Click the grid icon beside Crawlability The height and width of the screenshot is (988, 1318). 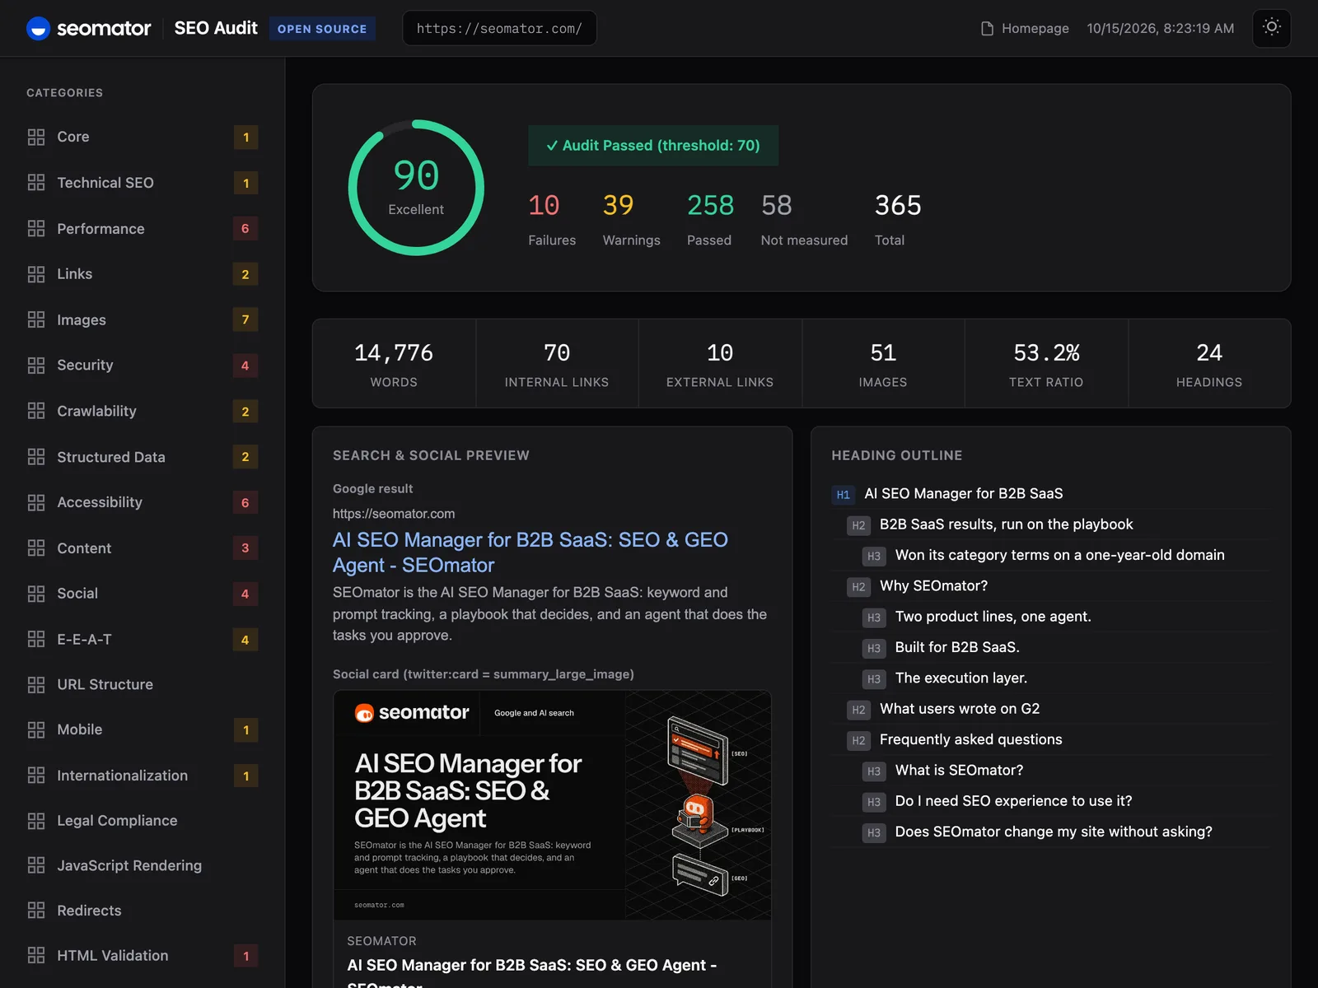tap(36, 411)
